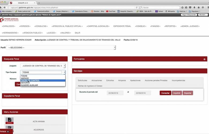Open the YouTube bookmark in bookmarks bar
This screenshot has width=209, height=134.
click(x=110, y=11)
